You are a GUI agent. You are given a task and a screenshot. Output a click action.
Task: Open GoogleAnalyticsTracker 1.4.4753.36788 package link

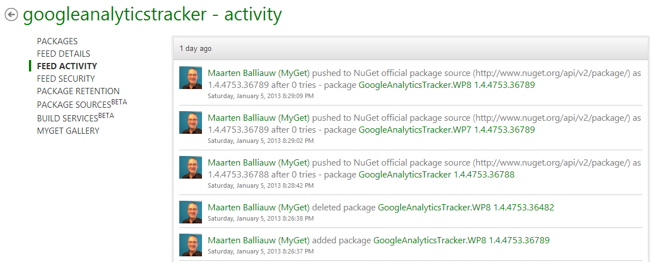pos(436,175)
